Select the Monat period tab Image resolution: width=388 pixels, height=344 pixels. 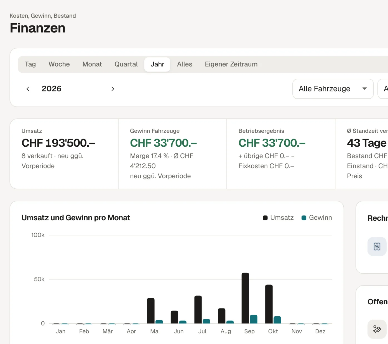(92, 64)
